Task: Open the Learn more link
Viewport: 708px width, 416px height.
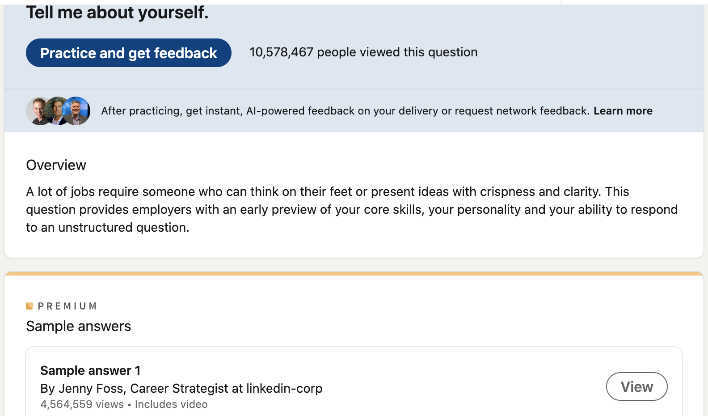Action: click(623, 111)
